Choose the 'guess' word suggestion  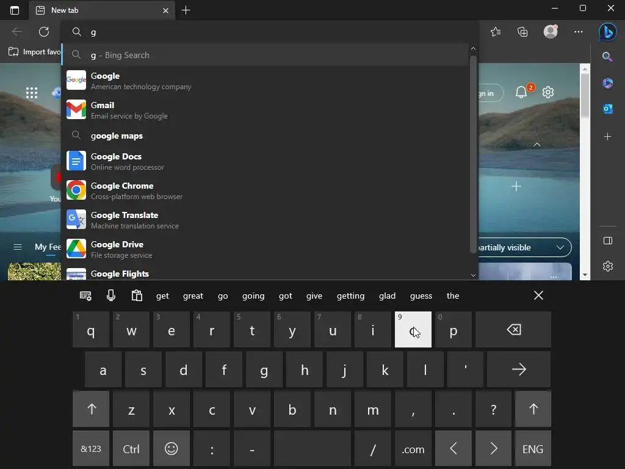(x=421, y=296)
